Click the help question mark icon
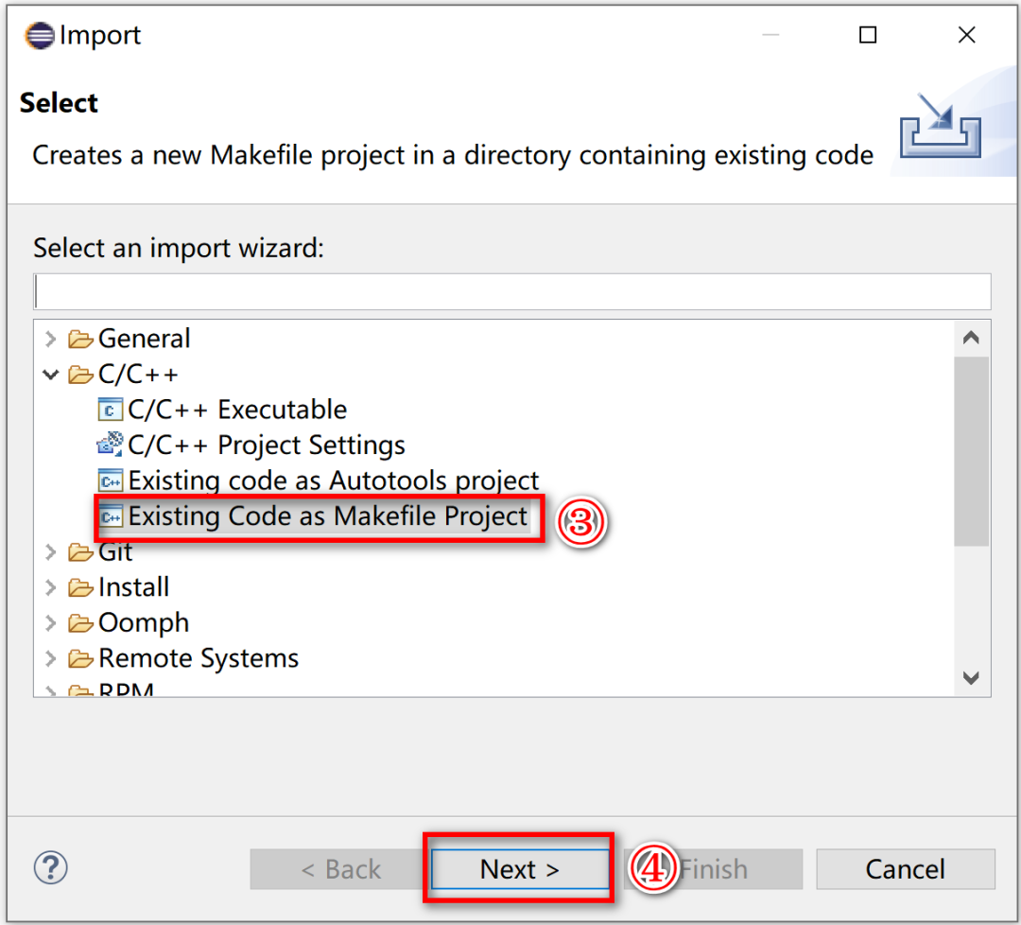Image resolution: width=1021 pixels, height=925 pixels. point(50,867)
